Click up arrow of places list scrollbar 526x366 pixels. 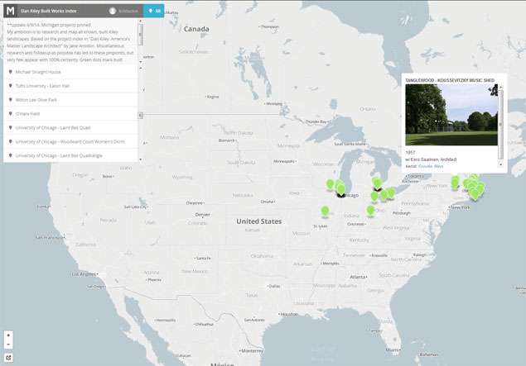tap(141, 68)
